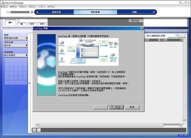Open the 演出者縮寫 quick search dropdown
The width and height of the screenshot is (191, 138).
pos(16,55)
